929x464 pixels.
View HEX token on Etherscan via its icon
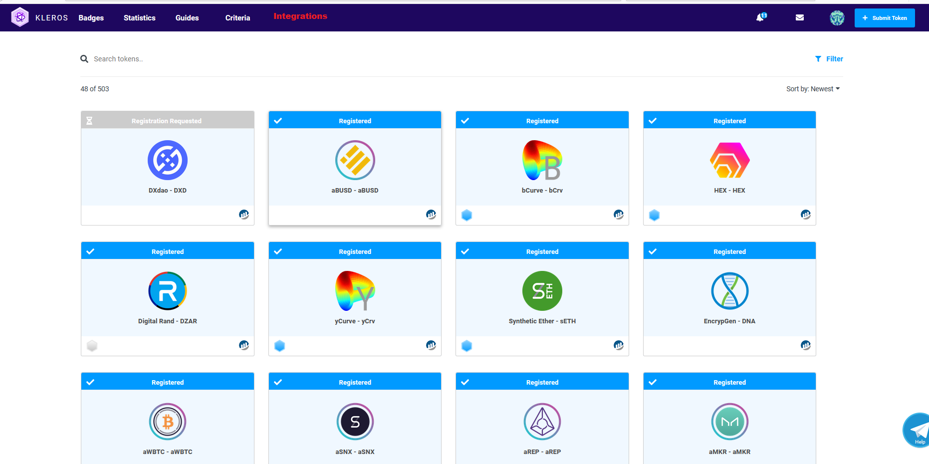(805, 214)
